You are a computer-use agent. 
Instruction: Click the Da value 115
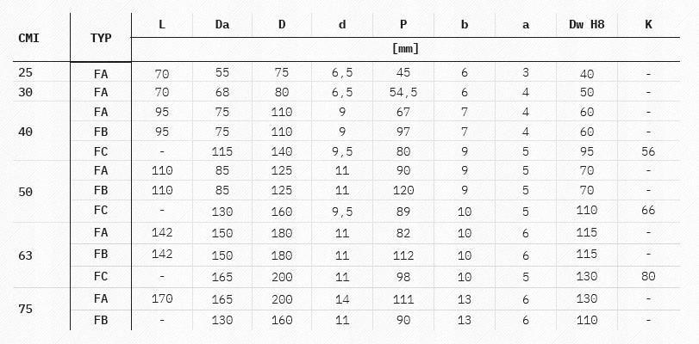point(222,151)
